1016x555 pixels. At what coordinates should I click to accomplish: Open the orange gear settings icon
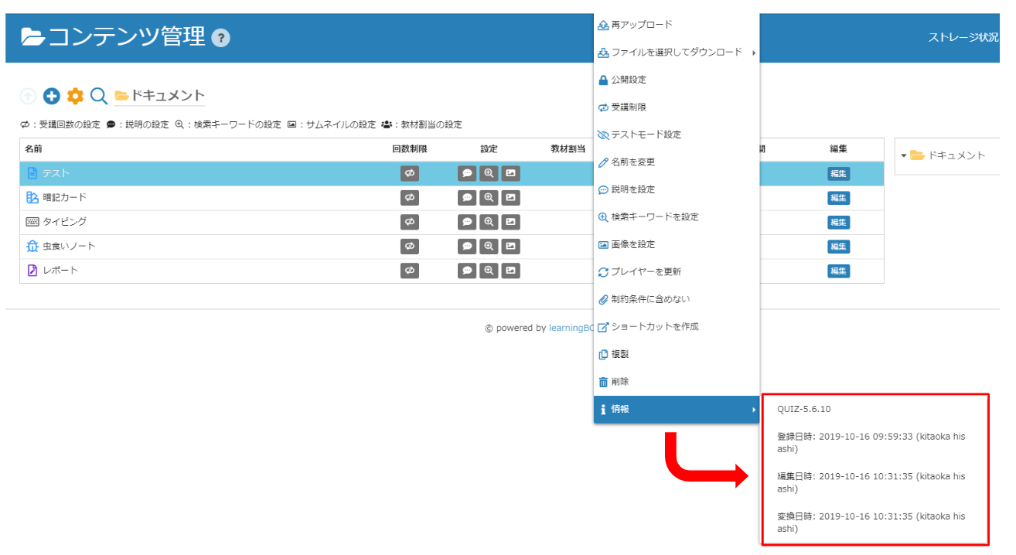75,96
